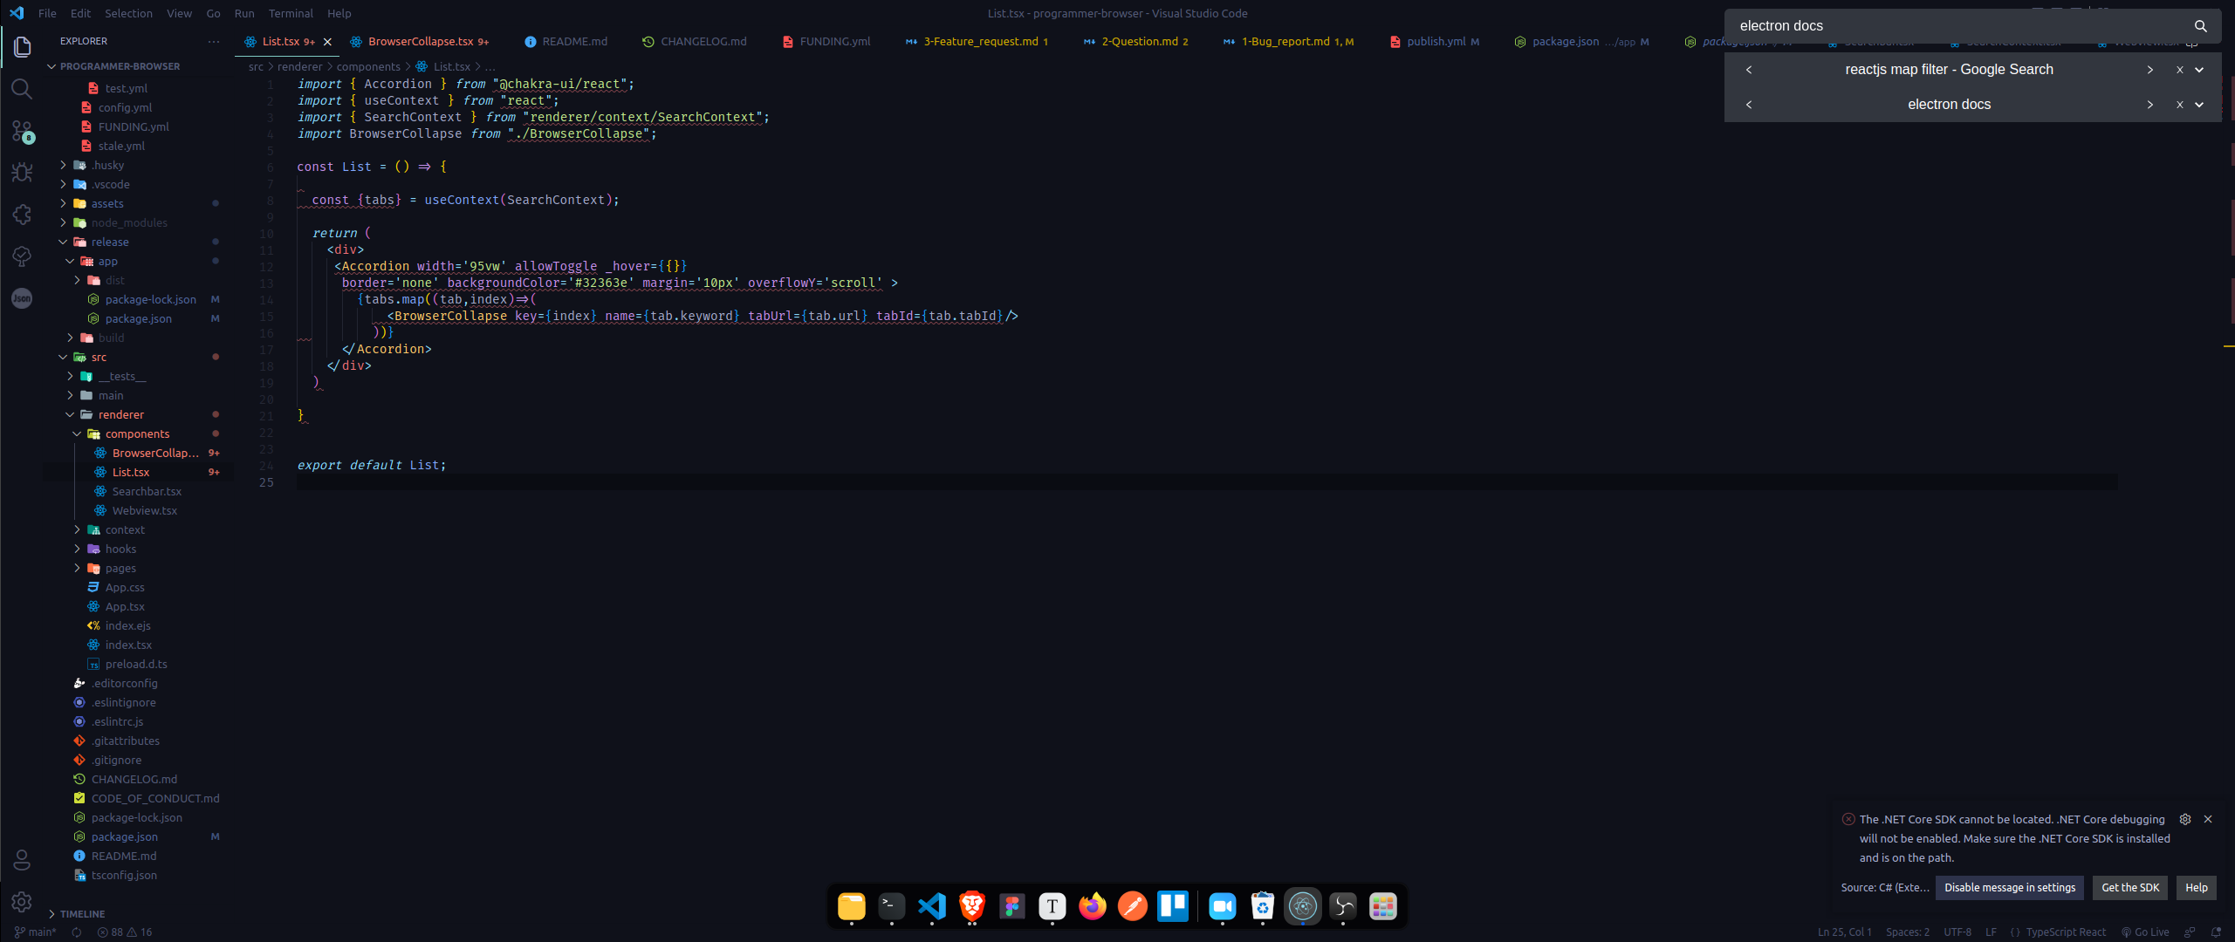This screenshot has width=2235, height=942.
Task: Expand dropdown for reactjs map filter entry
Action: (2199, 70)
